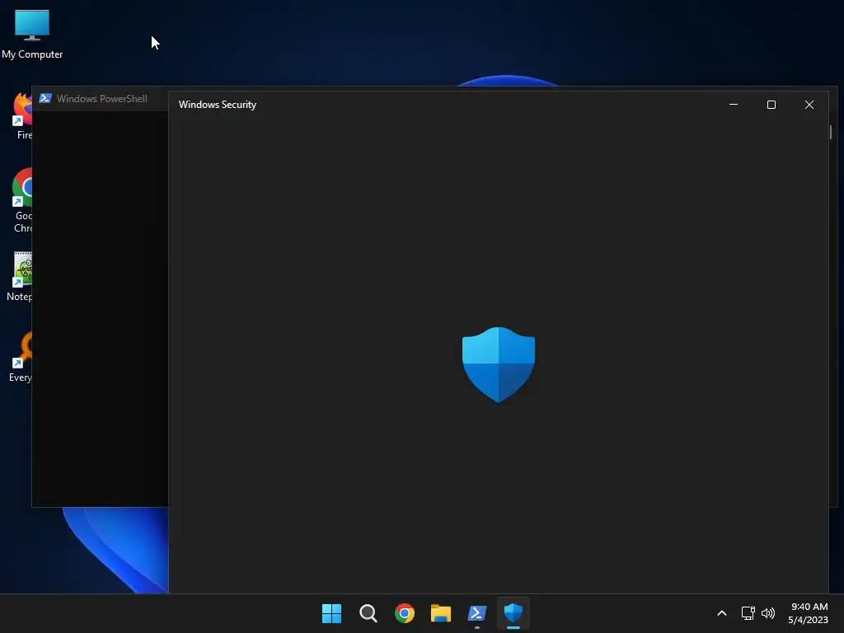
Task: Select the Google Chrome desktop shortcut
Action: [x=22, y=200]
